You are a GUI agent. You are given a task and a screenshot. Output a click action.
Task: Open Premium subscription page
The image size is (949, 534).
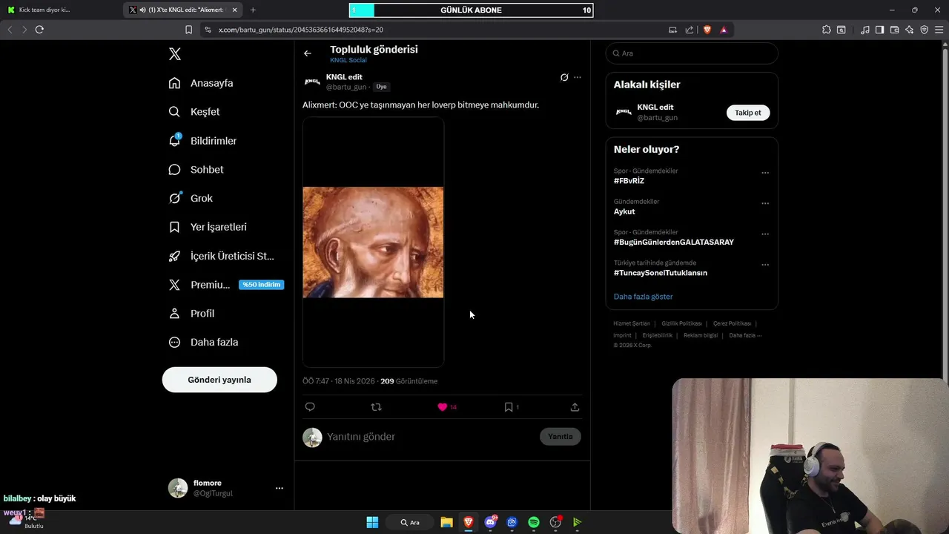tap(226, 285)
